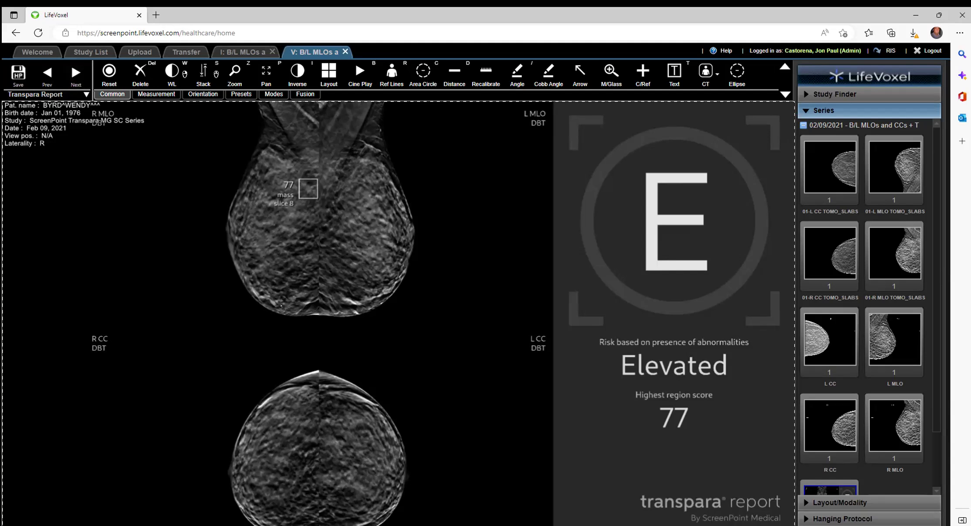Open the browser Downloads icon
971x526 pixels.
914,33
